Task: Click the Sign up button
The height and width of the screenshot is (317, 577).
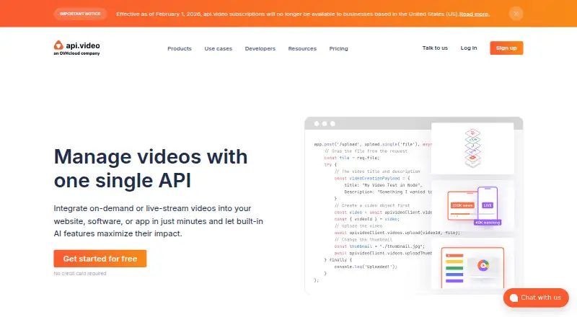Action: tap(506, 48)
